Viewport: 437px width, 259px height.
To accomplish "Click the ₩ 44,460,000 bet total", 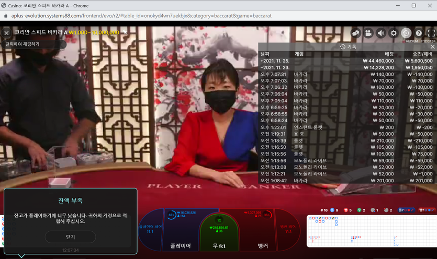I will click(x=378, y=61).
